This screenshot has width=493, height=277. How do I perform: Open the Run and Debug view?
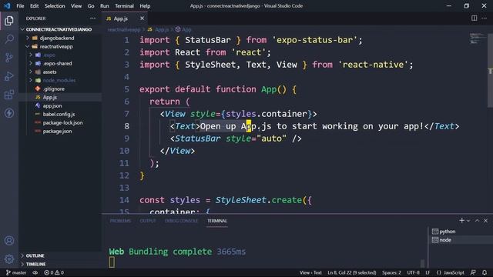[9, 76]
